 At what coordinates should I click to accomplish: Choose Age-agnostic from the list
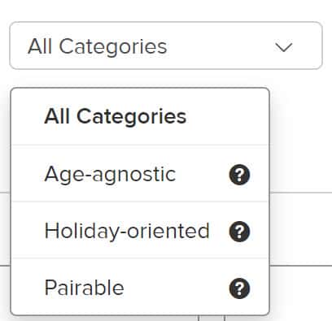[140, 174]
